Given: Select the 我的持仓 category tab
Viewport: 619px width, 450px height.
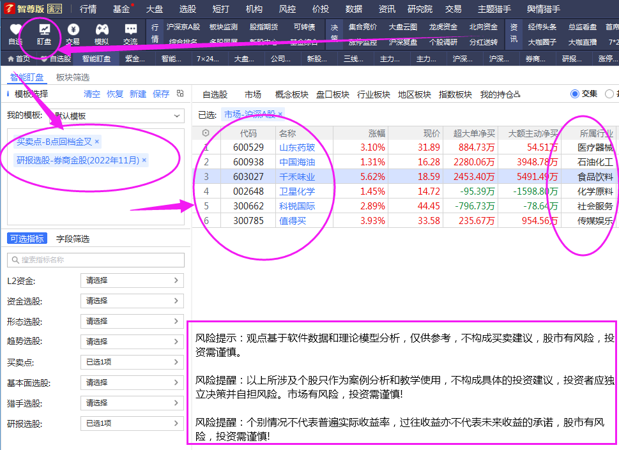Looking at the screenshot, I should tap(500, 94).
